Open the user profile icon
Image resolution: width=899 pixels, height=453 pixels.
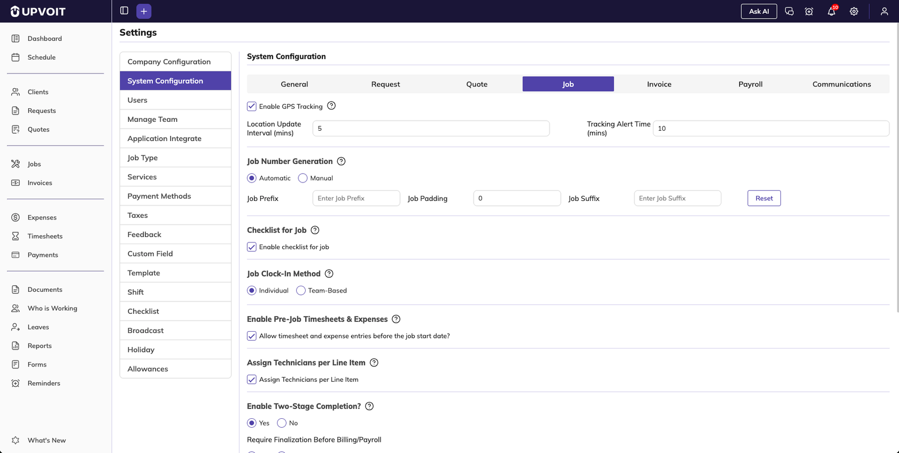point(884,11)
